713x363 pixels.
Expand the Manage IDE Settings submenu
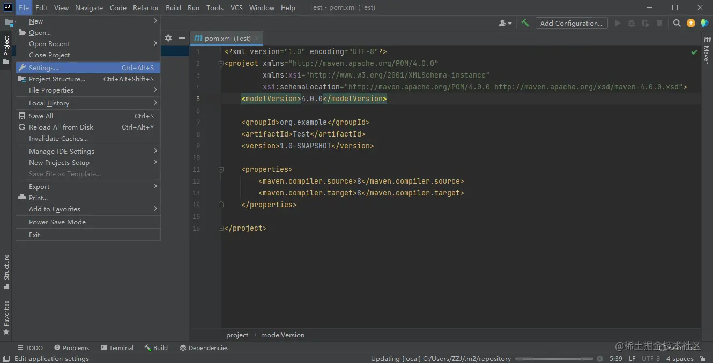[x=88, y=152]
